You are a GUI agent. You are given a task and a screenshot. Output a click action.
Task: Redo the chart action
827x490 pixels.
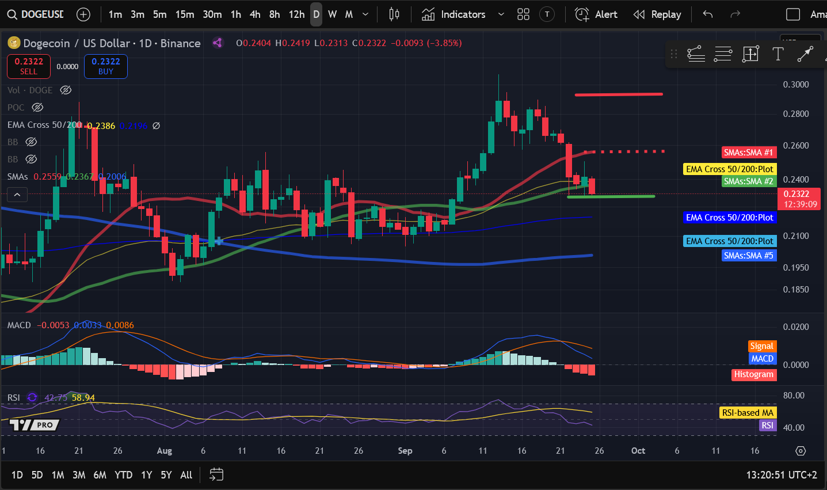tap(735, 14)
